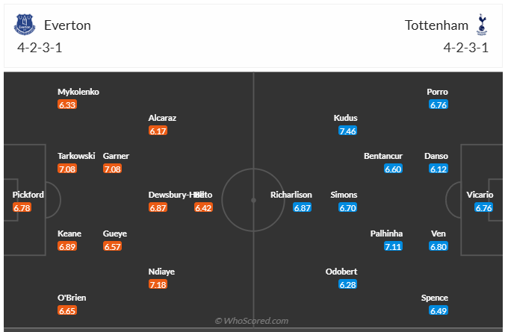Click Alcaraz's 6.17 rating badge
505x332 pixels.
(158, 131)
